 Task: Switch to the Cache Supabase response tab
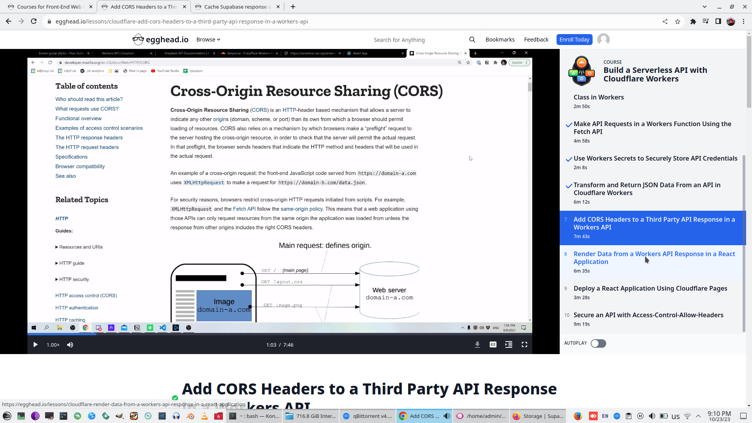[x=235, y=7]
